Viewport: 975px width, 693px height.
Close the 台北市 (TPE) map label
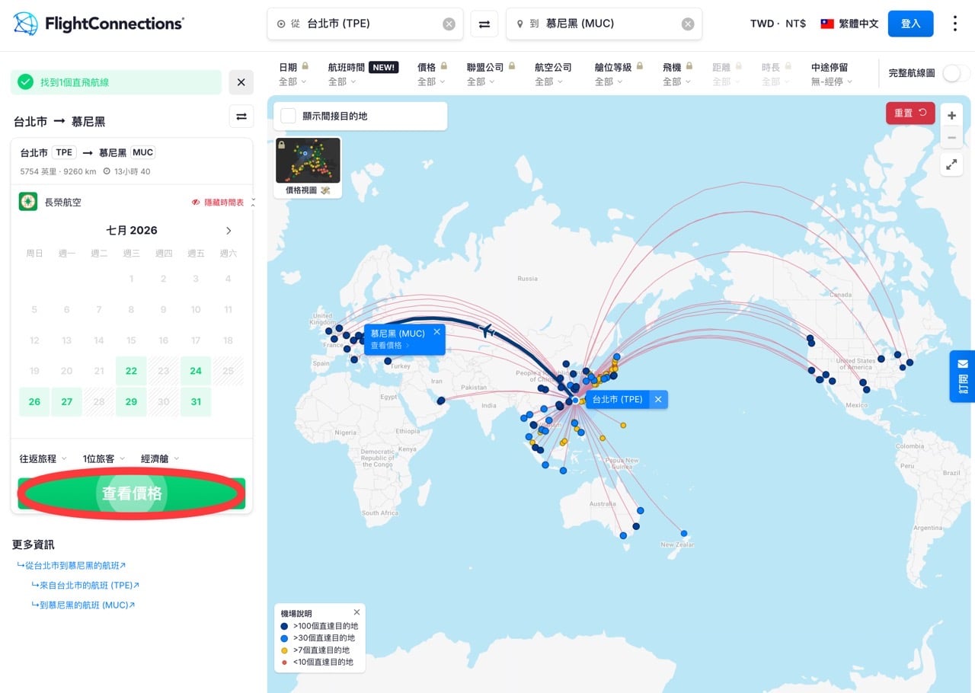[x=658, y=399]
